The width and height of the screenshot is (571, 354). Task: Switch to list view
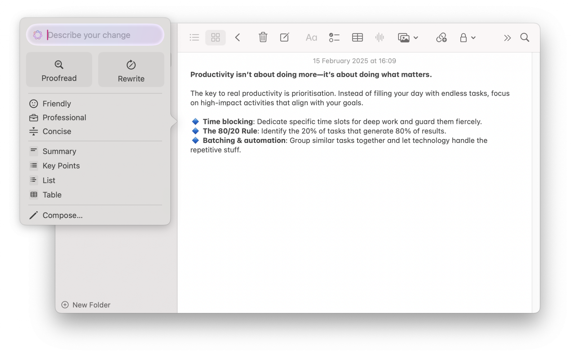194,37
